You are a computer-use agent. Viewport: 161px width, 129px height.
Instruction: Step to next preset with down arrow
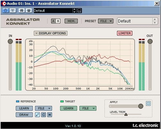(x=155, y=23)
